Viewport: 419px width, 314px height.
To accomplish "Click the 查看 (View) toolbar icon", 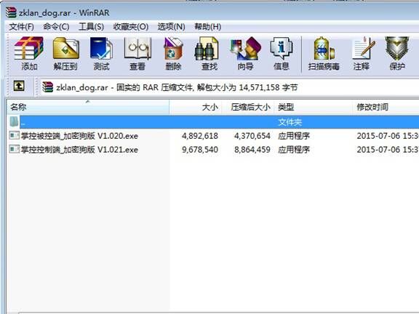I will [137, 48].
